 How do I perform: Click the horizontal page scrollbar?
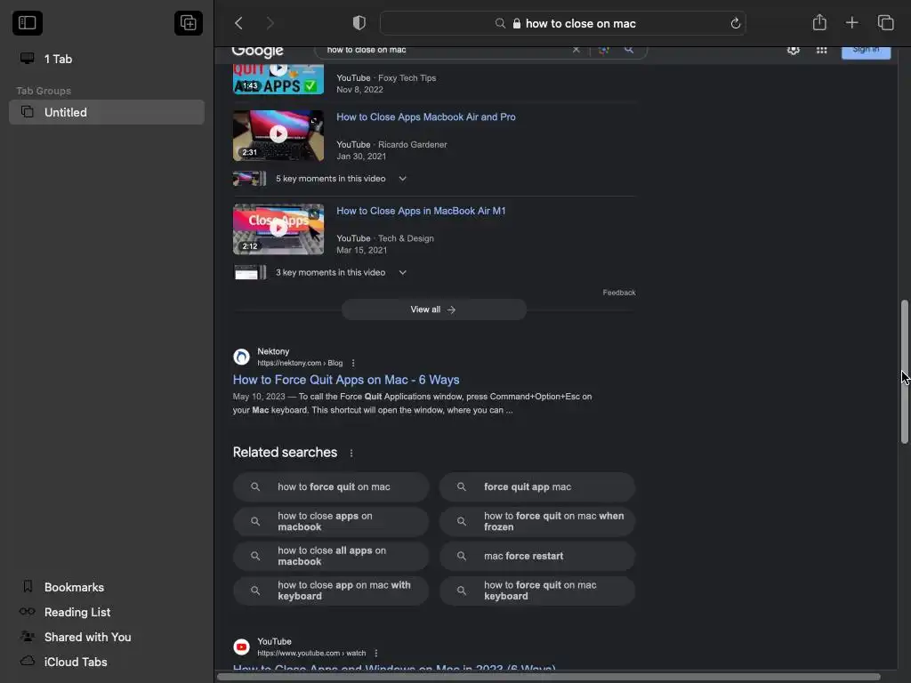tap(548, 677)
